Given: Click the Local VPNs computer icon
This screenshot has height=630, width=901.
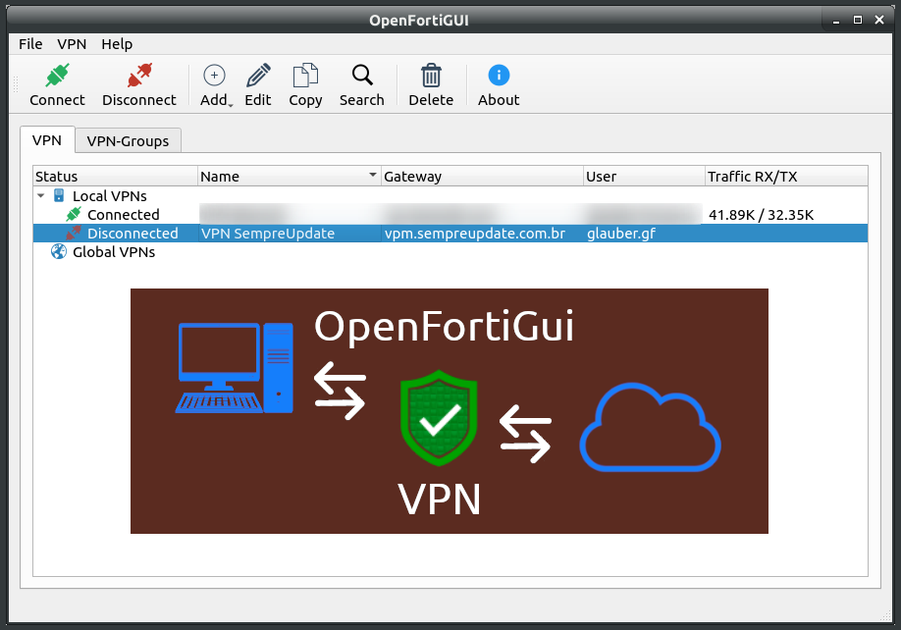Looking at the screenshot, I should point(59,196).
